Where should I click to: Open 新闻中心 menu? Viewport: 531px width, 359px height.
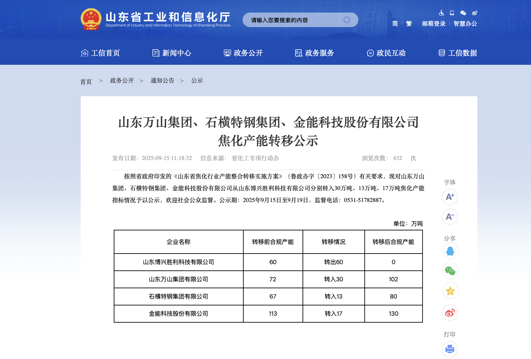tap(172, 53)
